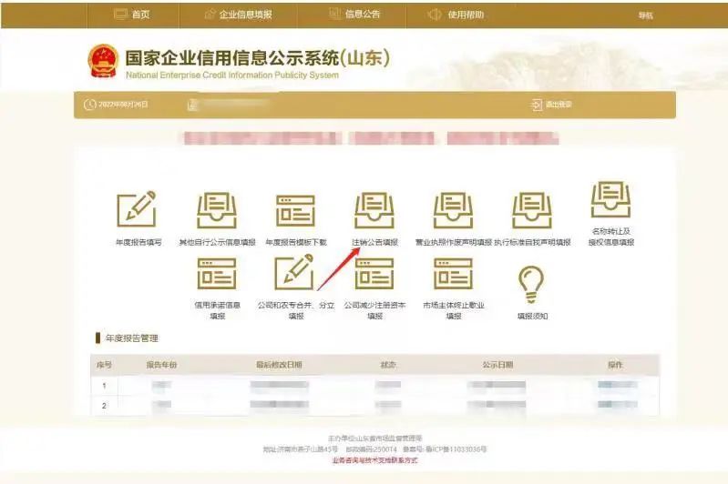728x484 pixels.
Task: Click 执行标准自我声明填报 icon
Action: 532,210
